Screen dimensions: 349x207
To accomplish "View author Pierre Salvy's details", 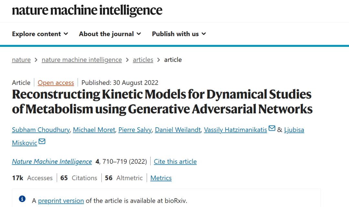I will pyautogui.click(x=135, y=130).
